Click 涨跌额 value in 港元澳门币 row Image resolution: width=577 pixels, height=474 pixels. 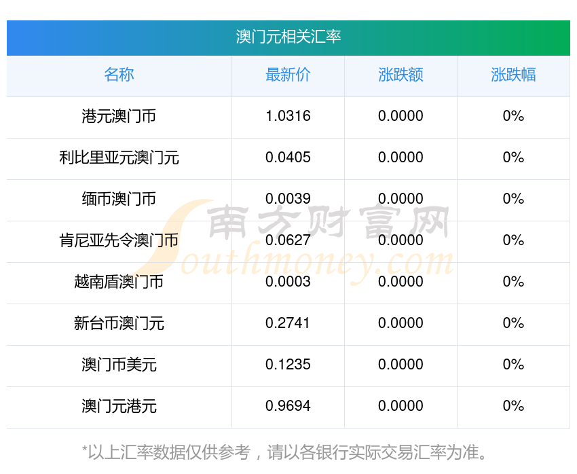pyautogui.click(x=401, y=116)
